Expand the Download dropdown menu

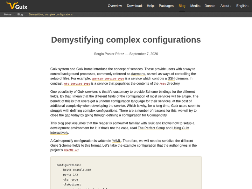135,6
